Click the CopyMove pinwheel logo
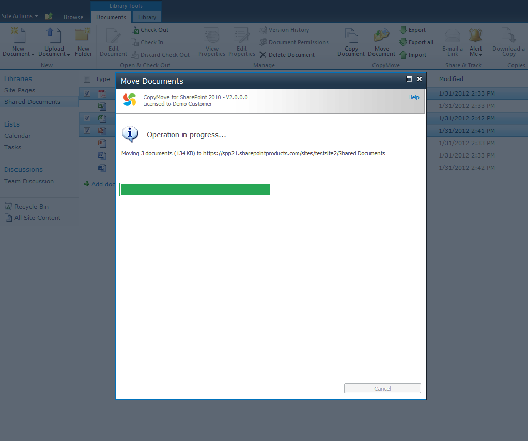528x441 pixels. tap(130, 100)
